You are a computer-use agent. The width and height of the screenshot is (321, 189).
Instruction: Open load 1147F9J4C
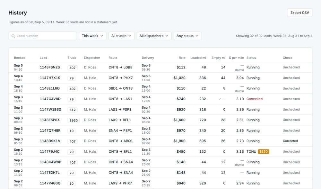[49, 151]
